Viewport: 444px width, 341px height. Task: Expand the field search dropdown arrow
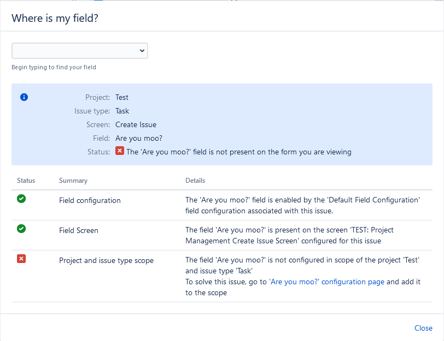coord(142,51)
